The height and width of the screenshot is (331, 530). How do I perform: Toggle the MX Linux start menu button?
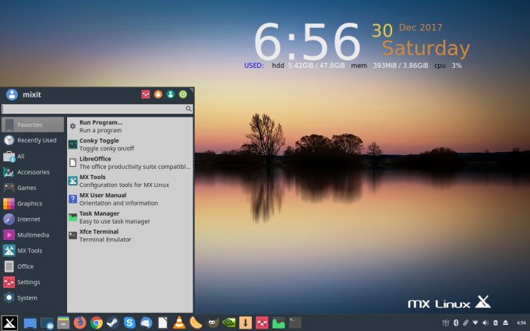click(x=9, y=322)
